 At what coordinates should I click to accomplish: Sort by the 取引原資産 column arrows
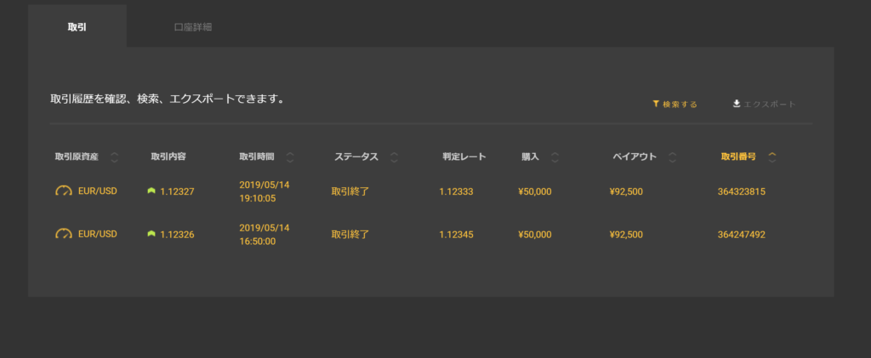[115, 157]
